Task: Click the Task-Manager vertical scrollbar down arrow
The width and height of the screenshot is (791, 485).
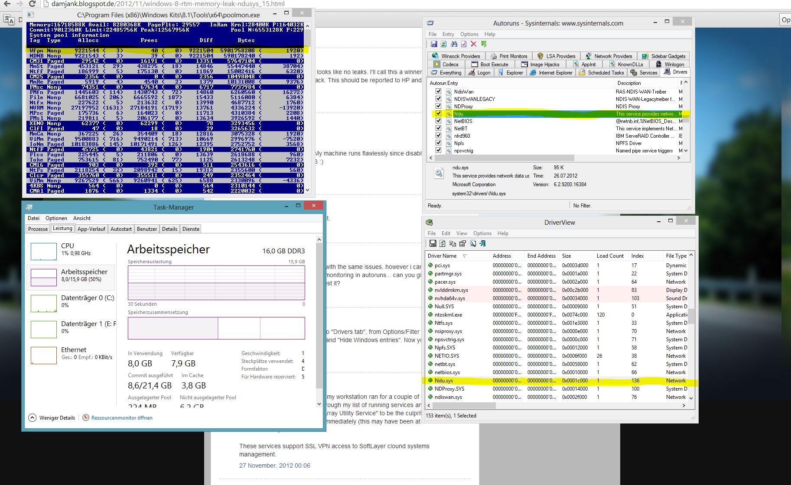Action: (x=319, y=404)
